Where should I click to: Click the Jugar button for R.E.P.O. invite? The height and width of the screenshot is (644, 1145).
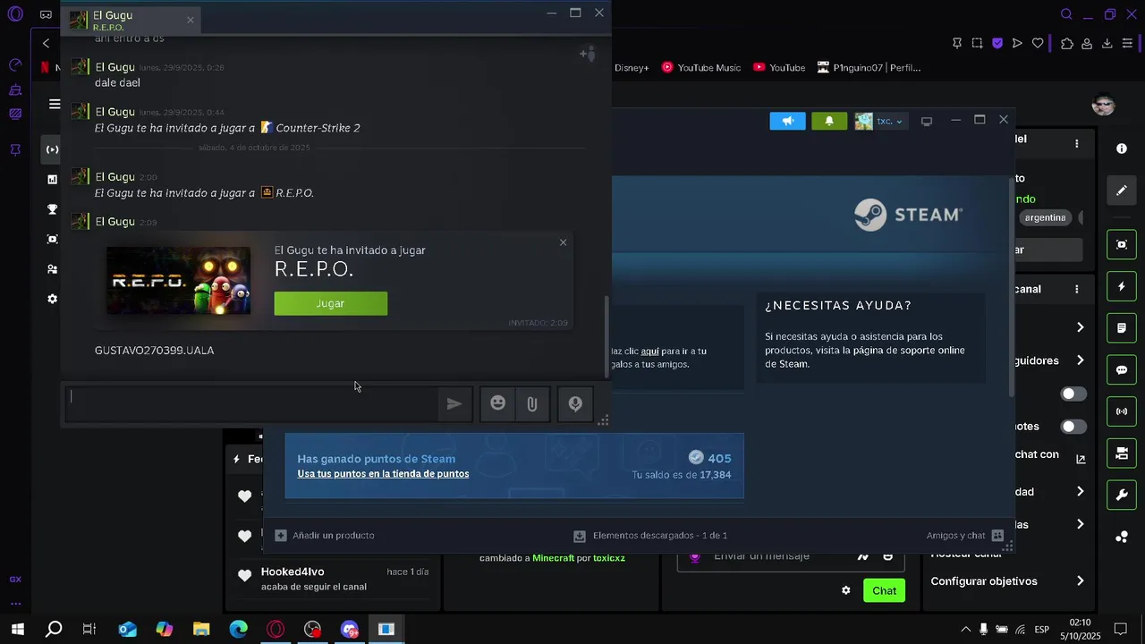coord(330,303)
